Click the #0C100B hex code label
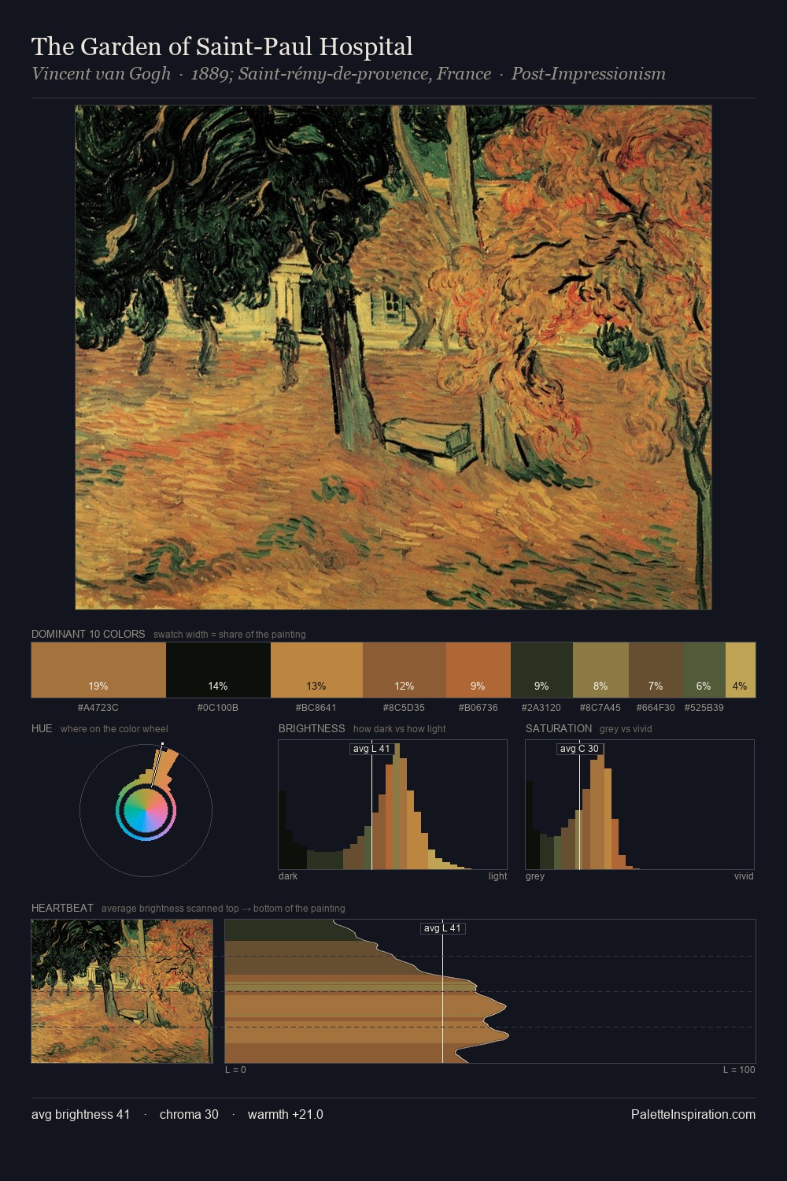Viewport: 787px width, 1181px height. [218, 708]
